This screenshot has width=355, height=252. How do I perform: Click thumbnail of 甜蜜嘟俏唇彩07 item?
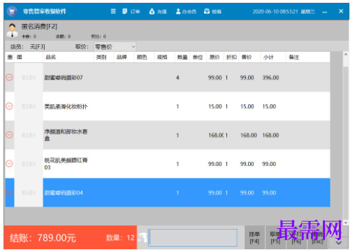29,78
